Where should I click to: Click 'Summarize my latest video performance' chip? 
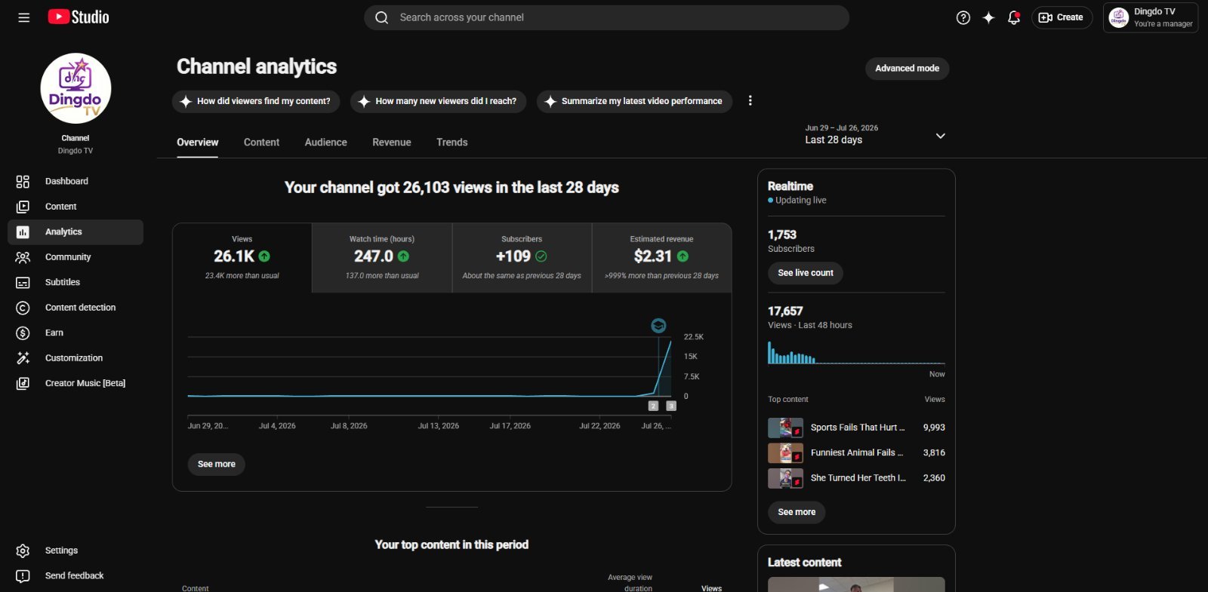click(634, 101)
